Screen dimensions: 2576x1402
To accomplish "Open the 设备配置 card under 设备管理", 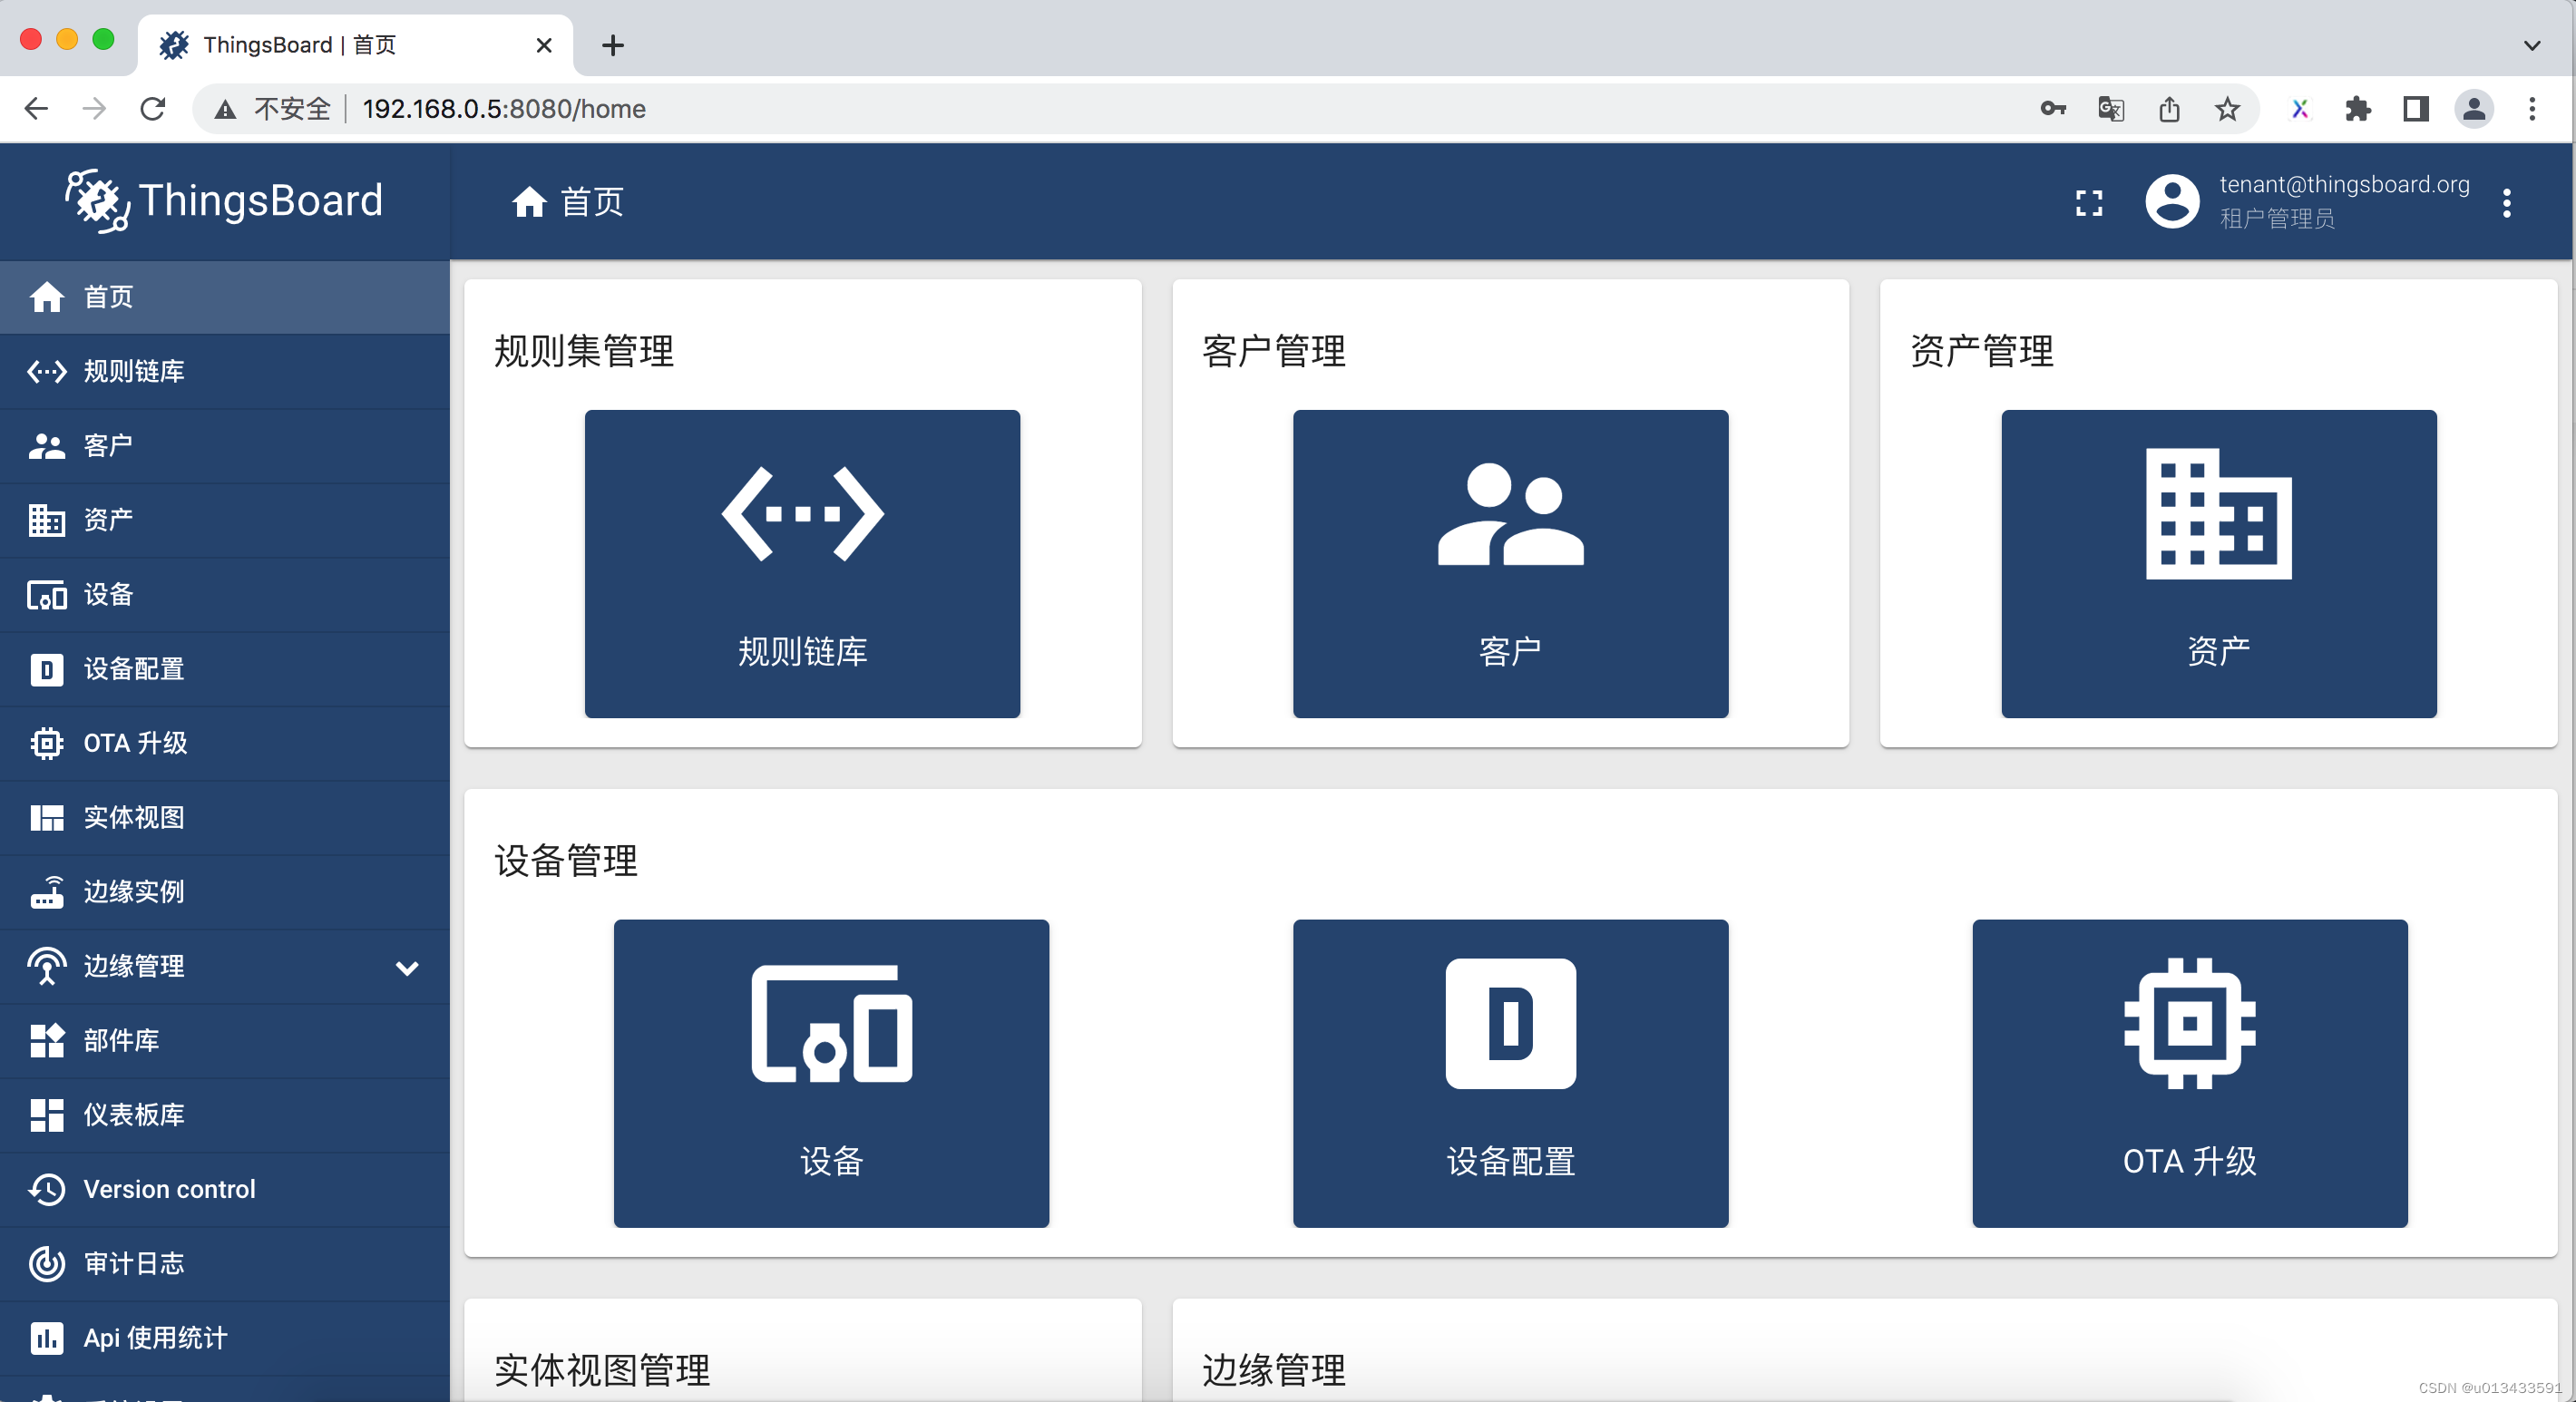I will [1510, 1074].
